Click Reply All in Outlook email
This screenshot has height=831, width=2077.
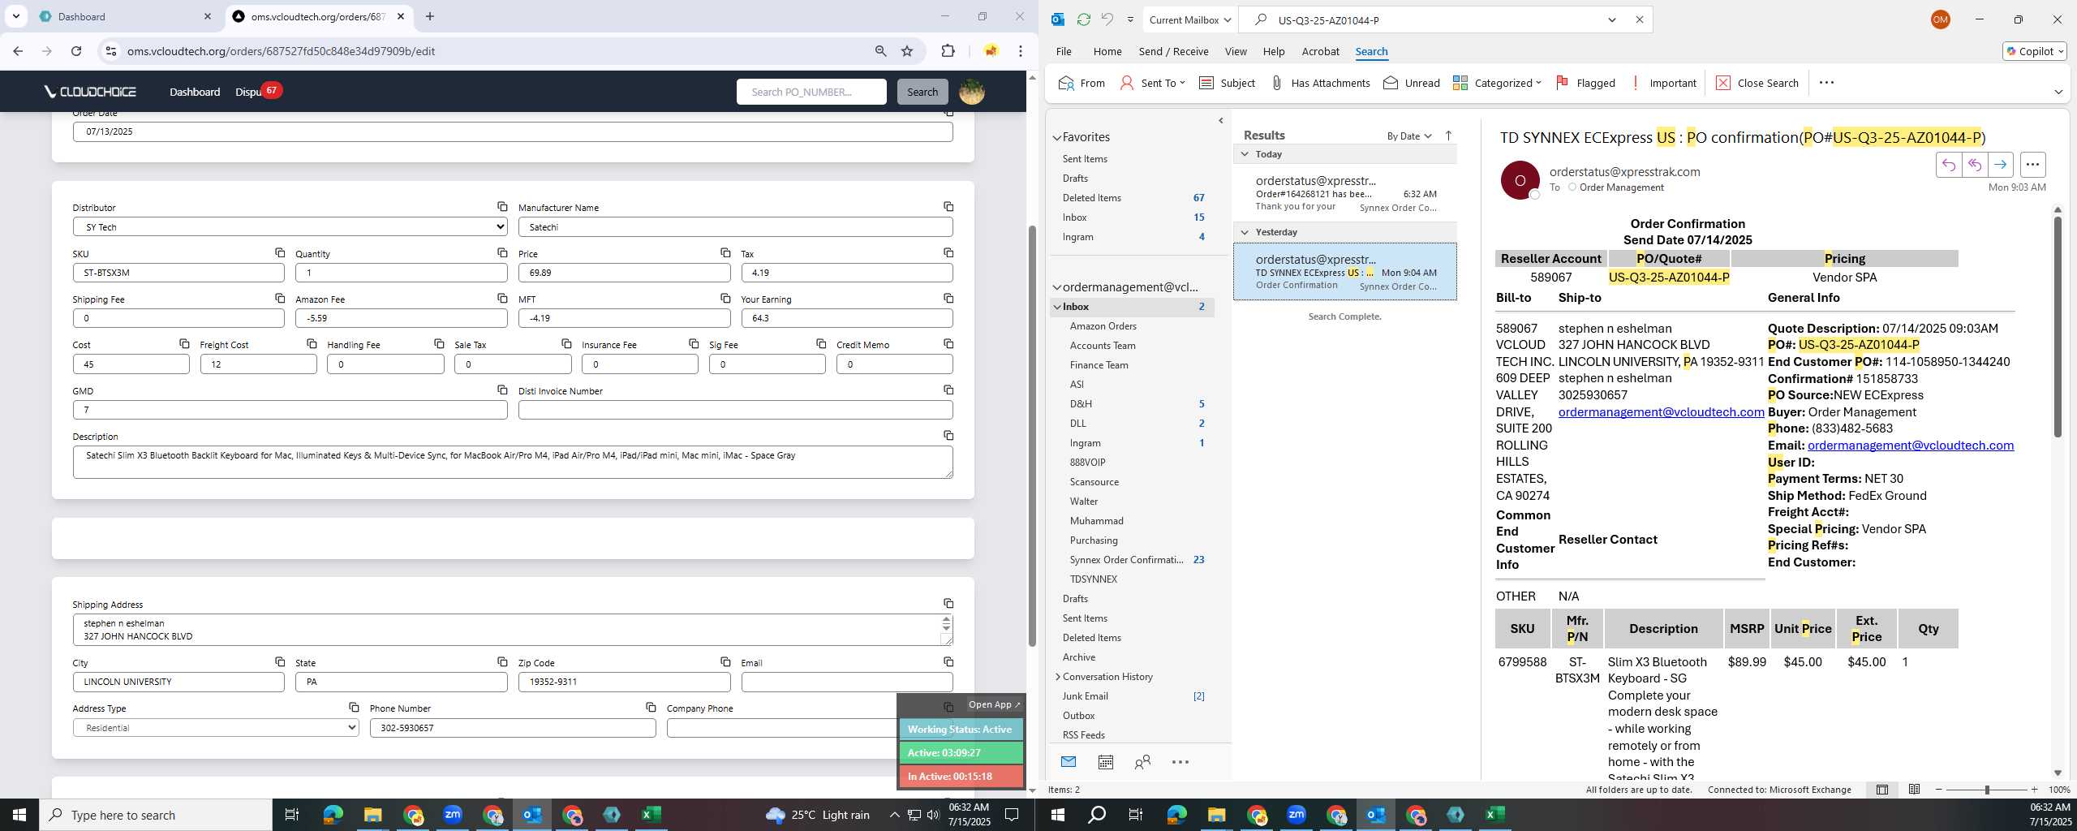(1974, 165)
